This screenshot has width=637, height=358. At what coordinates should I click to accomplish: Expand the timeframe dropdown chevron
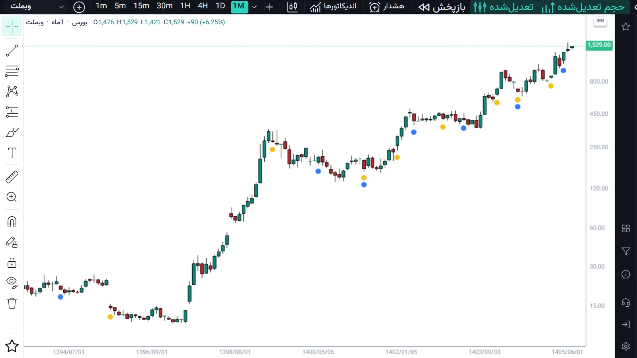[254, 7]
